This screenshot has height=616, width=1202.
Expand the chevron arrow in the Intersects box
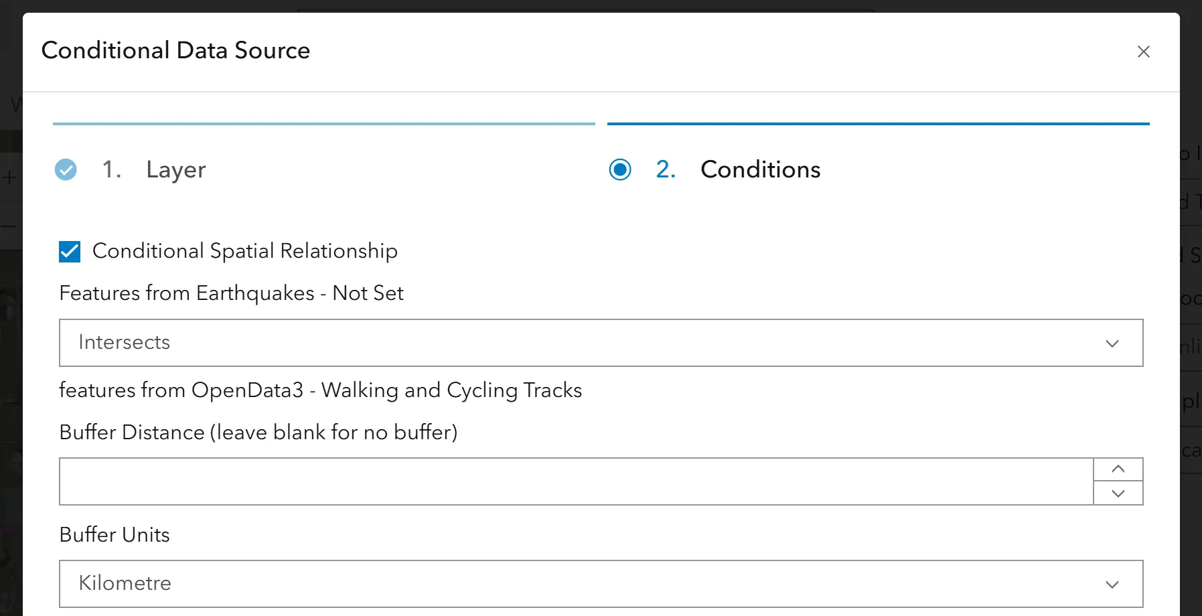coord(1112,343)
